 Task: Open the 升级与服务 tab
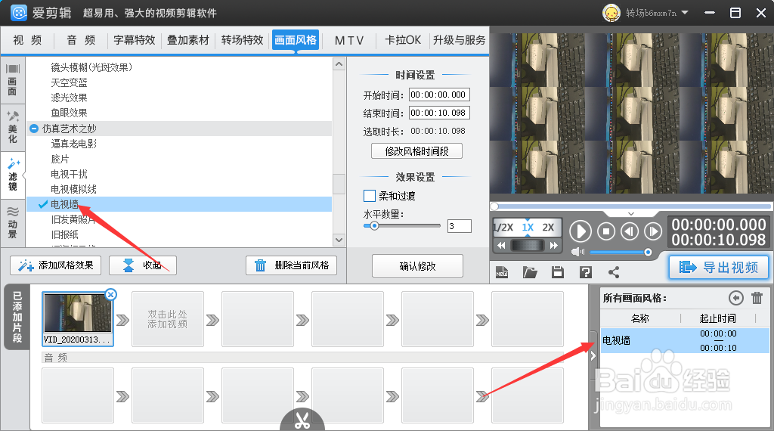[459, 40]
